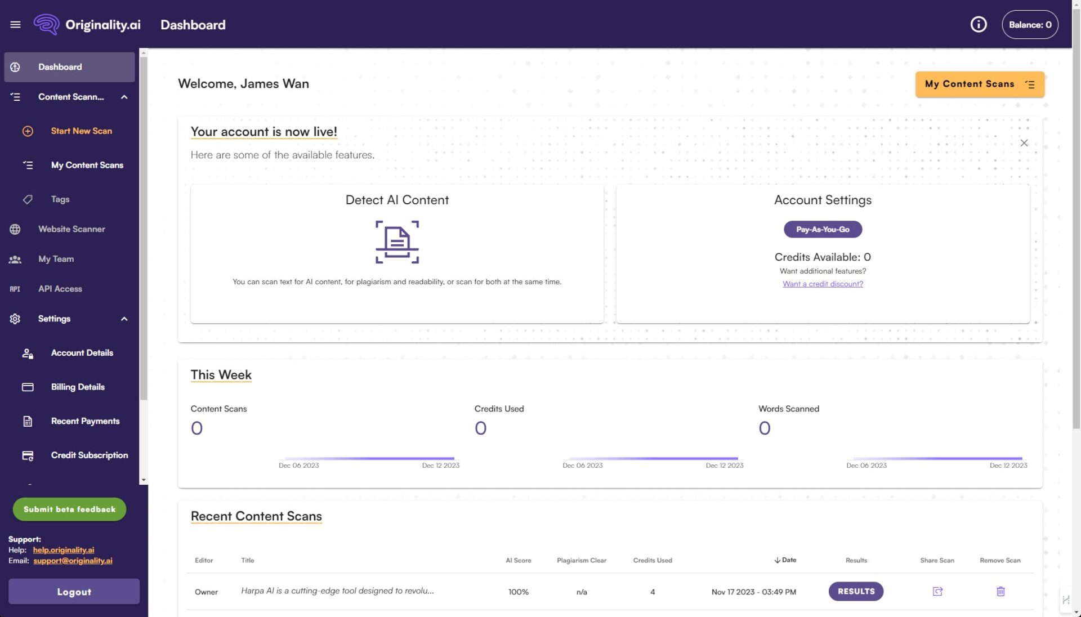Screen dimensions: 1081x617
Task: Click the Credits Used weekly progress bar
Action: (x=653, y=458)
